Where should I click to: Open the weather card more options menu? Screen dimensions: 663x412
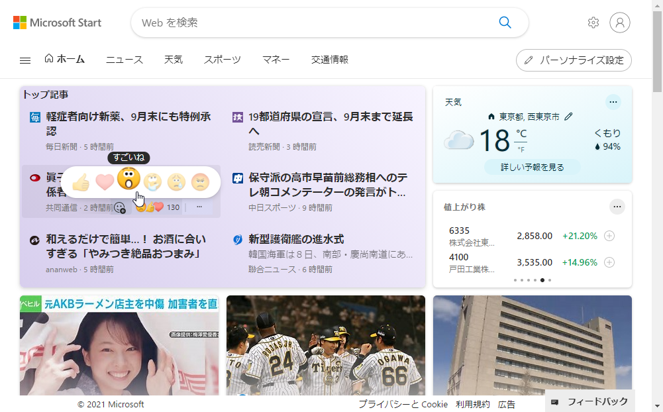point(613,101)
